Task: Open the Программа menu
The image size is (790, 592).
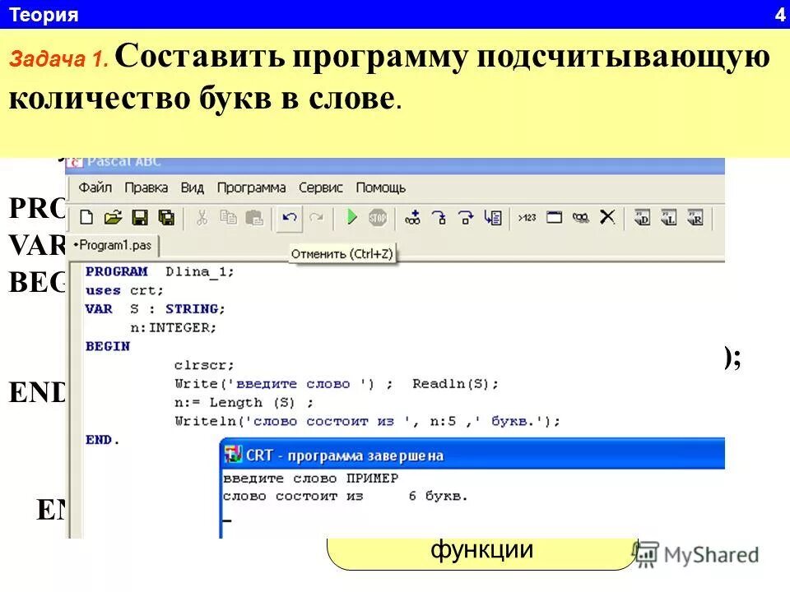Action: click(253, 187)
